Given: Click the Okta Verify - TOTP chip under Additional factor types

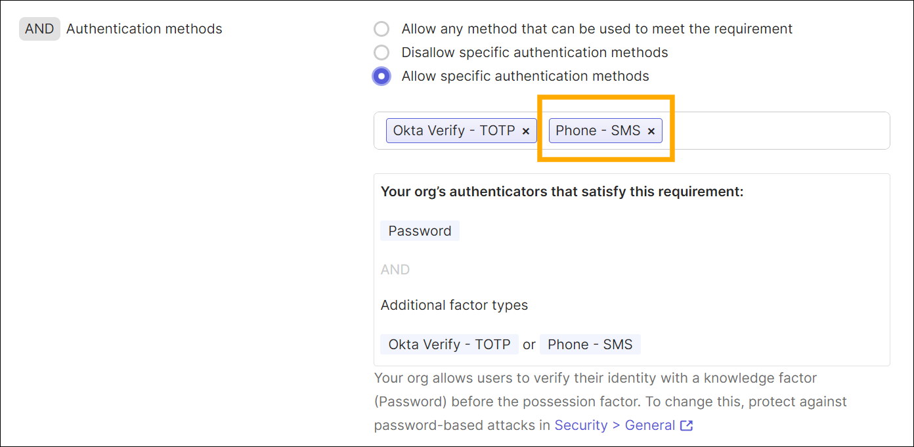Looking at the screenshot, I should click(x=449, y=344).
